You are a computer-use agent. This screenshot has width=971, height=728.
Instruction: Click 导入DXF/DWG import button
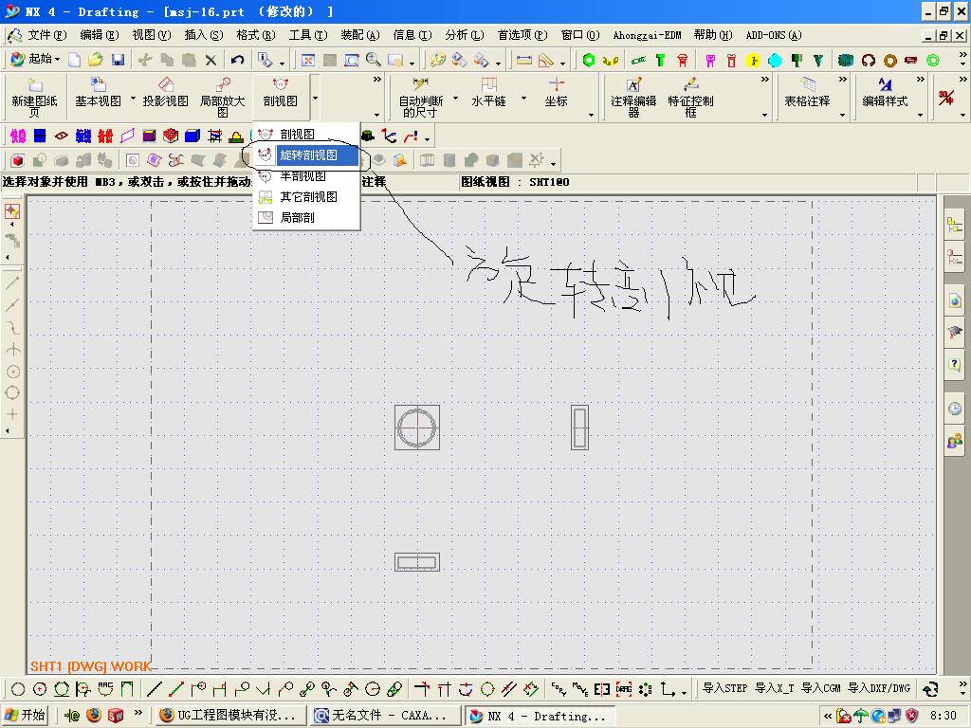(879, 688)
